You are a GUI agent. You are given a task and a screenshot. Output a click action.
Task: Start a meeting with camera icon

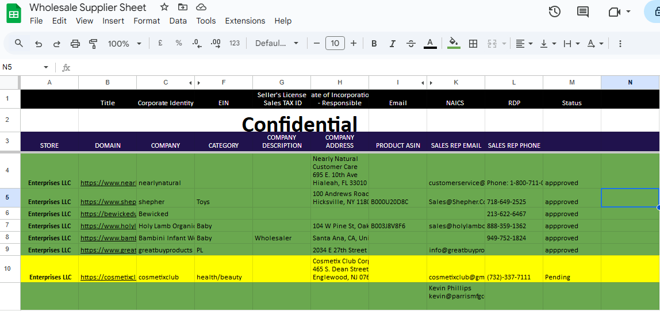click(615, 11)
